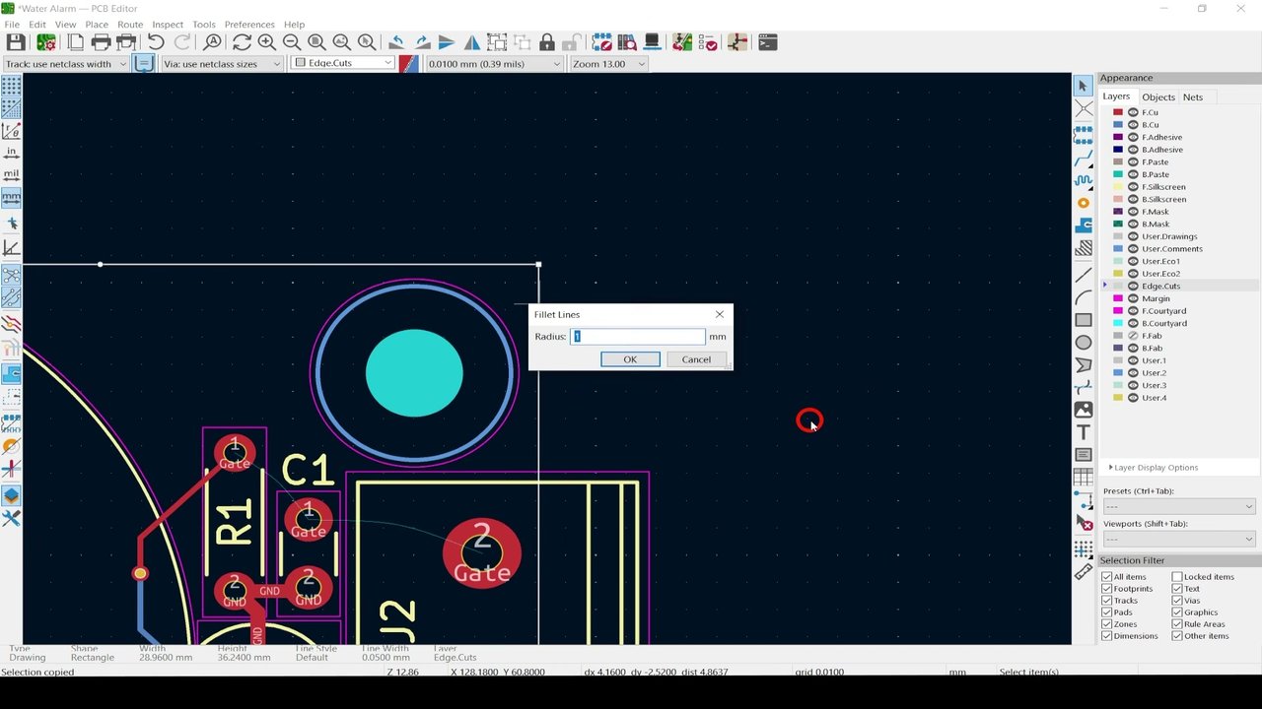Screen dimensions: 1262x709
Task: Open Board Setup from the toolbar
Action: pyautogui.click(x=45, y=42)
